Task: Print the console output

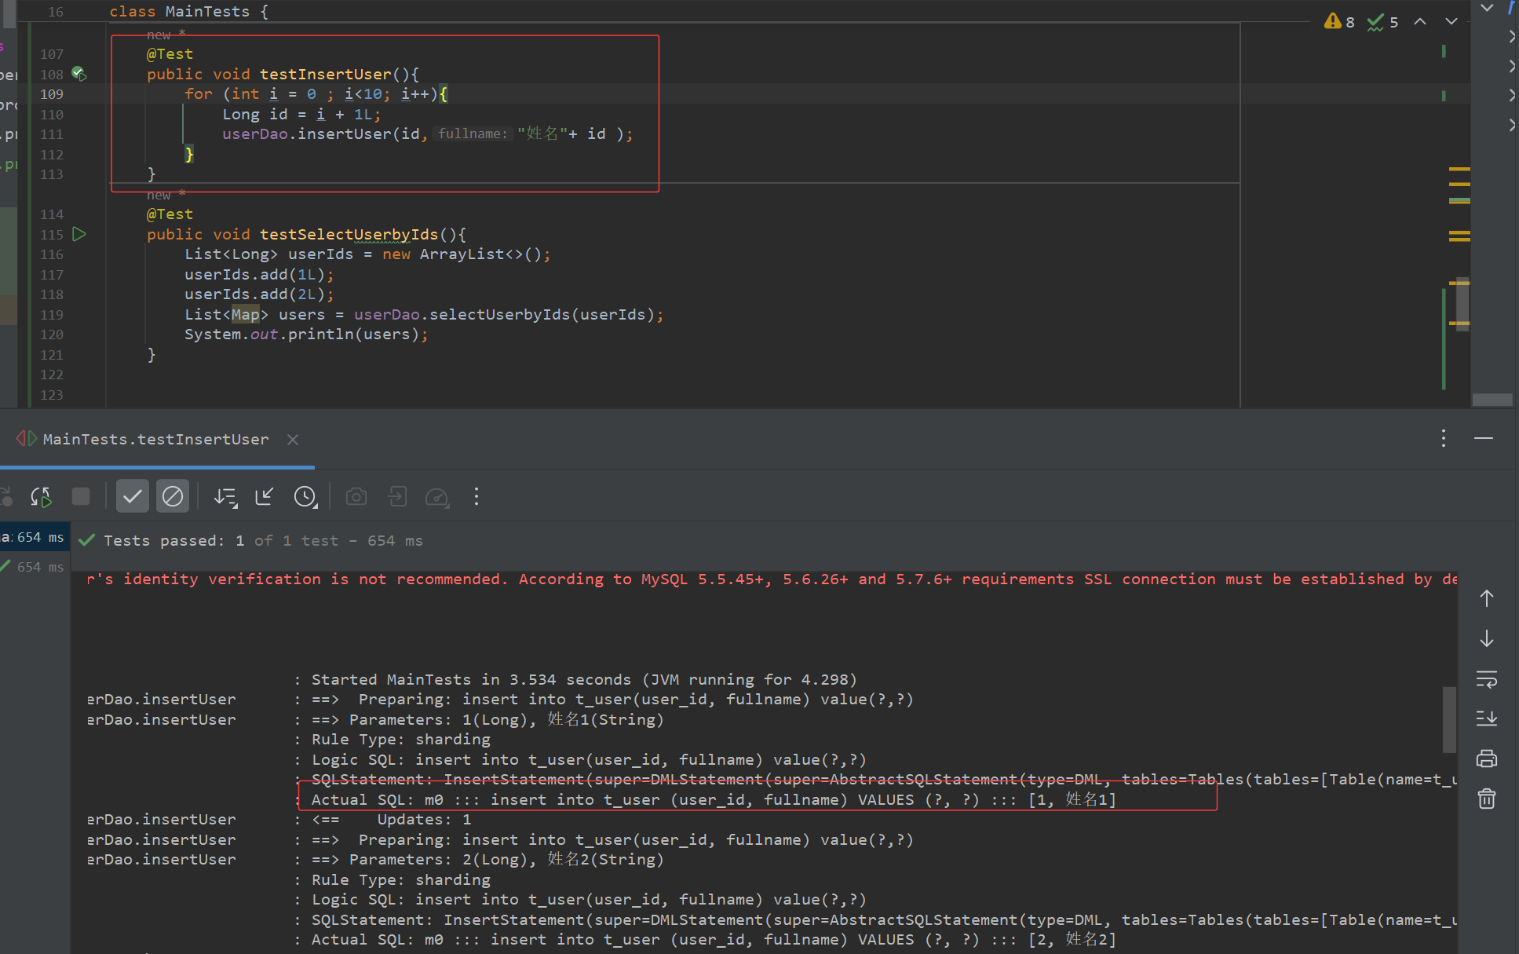Action: [1487, 759]
